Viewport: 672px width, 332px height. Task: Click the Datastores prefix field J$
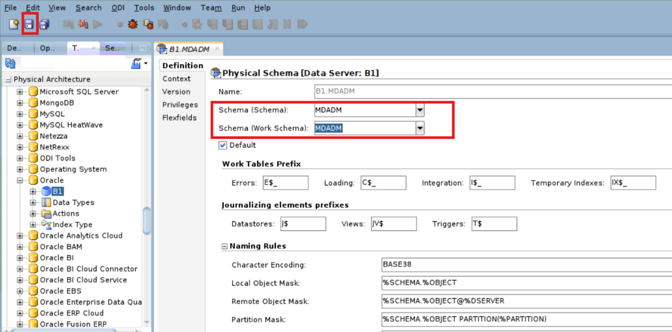pos(303,224)
